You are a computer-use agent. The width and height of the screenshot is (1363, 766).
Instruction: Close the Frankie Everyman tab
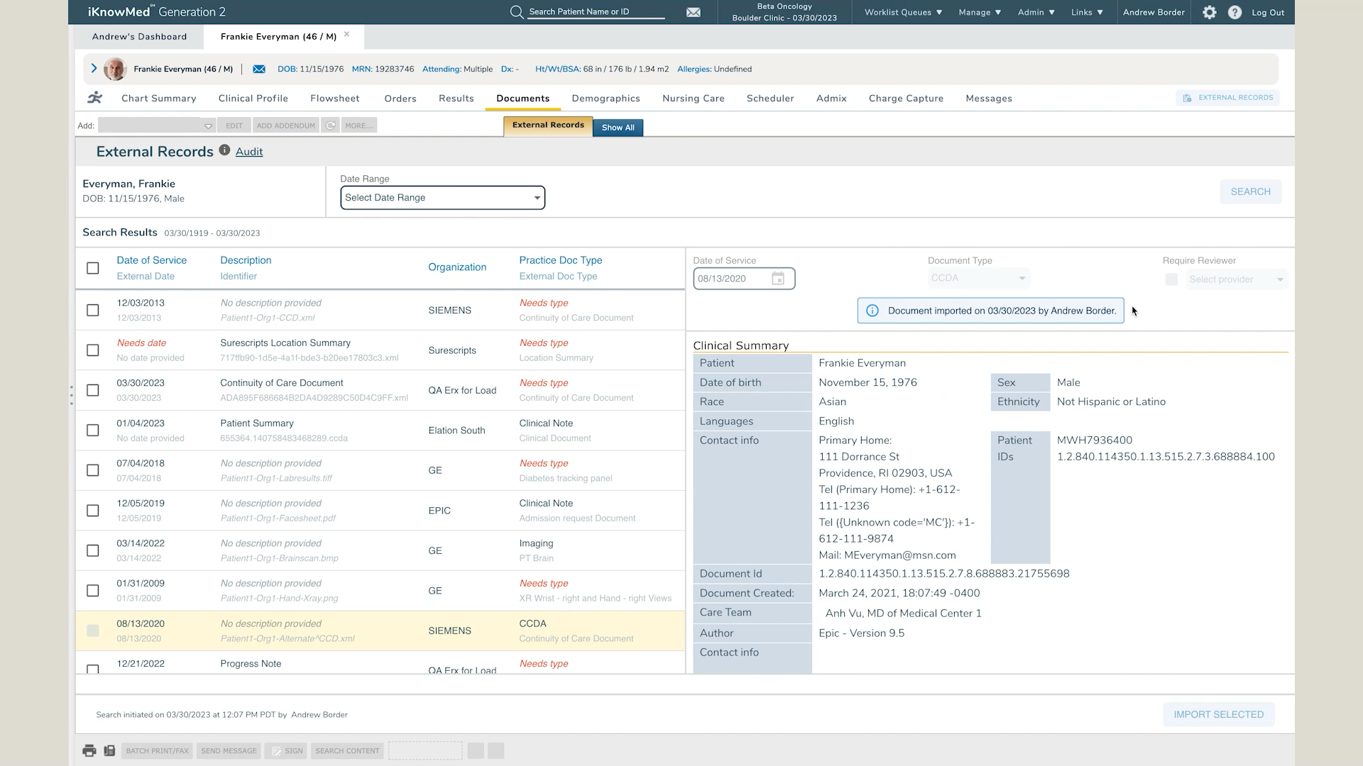point(346,34)
